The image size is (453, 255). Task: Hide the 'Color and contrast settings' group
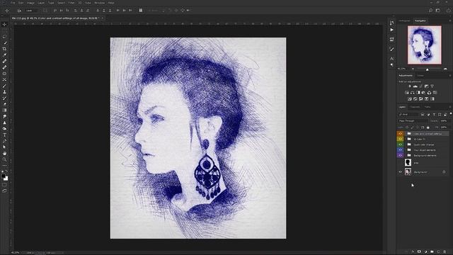pyautogui.click(x=400, y=134)
